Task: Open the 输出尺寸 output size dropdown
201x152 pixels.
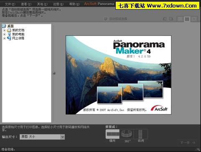Action: click(63, 137)
